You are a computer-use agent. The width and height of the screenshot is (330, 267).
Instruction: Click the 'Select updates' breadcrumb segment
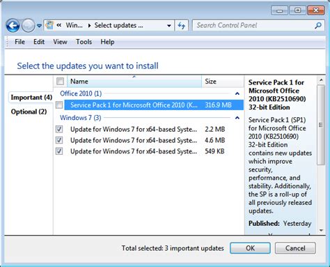coord(118,25)
